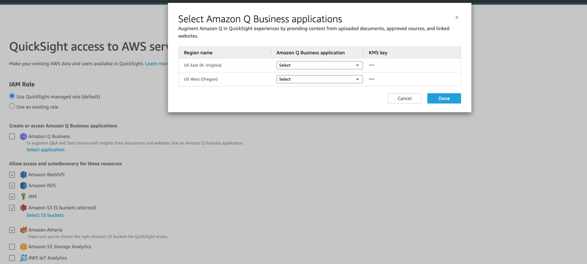Click the Done button
Screen dimensions: 587x264
click(x=444, y=98)
